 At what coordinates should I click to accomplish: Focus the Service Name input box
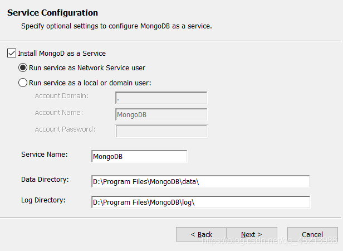tap(139, 156)
